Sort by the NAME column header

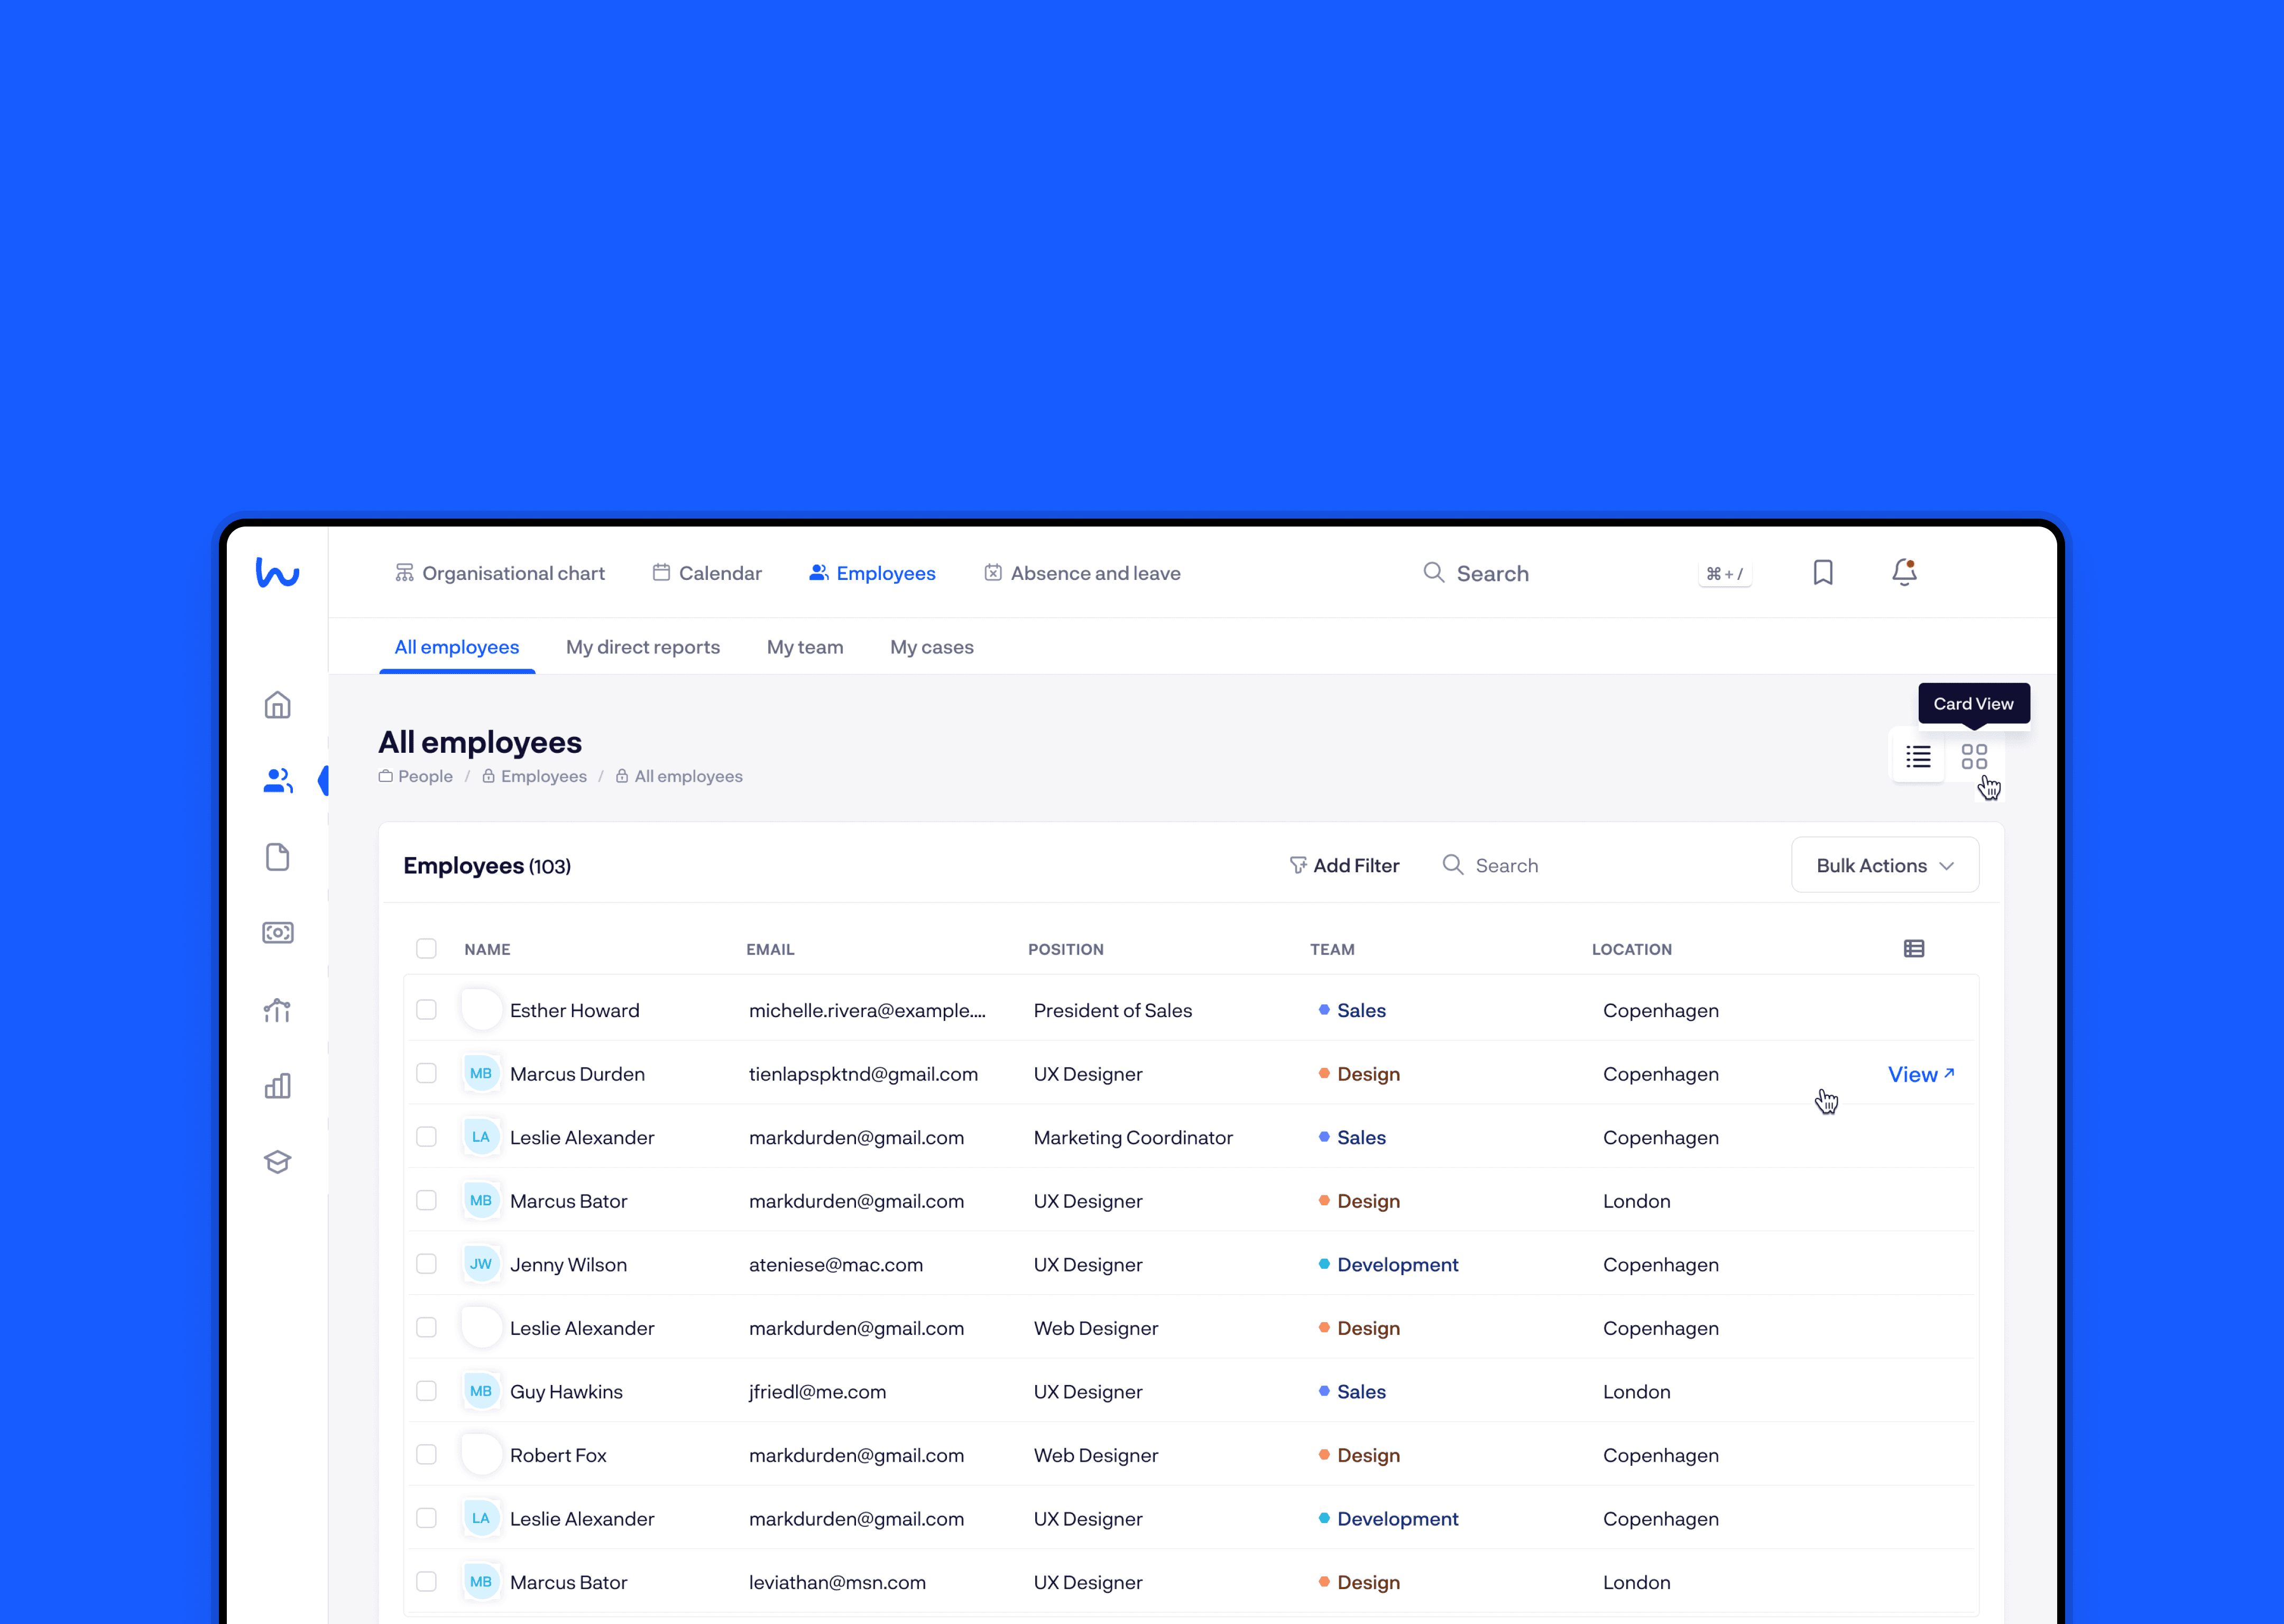point(487,949)
